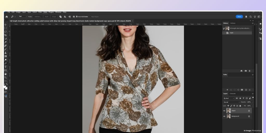Click the background color swatch
Viewport: 266px width, 133px height.
point(6,88)
